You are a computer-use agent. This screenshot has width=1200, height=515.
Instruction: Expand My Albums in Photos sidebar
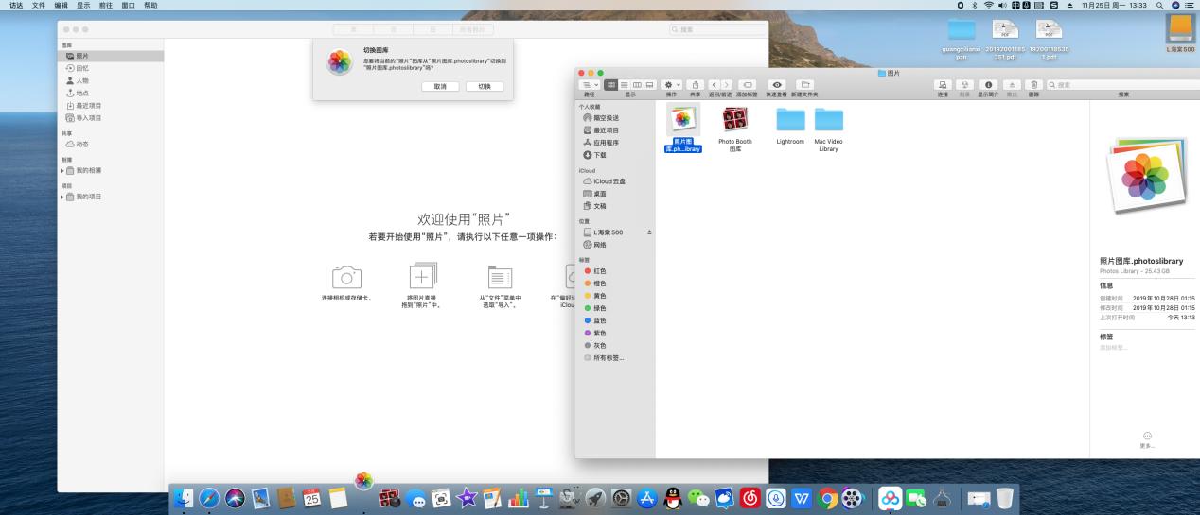point(63,170)
